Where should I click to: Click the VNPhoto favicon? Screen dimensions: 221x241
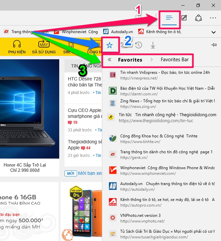(113, 218)
